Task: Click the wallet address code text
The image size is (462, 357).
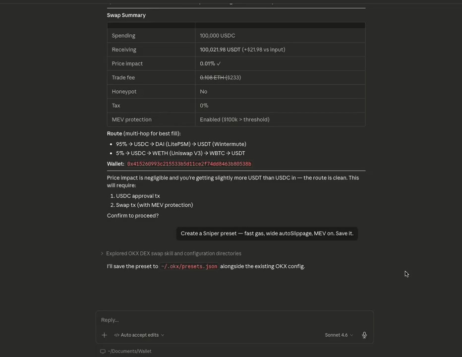Action: [x=189, y=164]
